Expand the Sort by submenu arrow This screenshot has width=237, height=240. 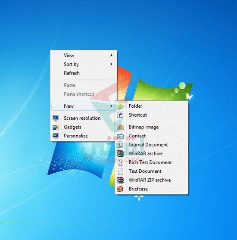[x=112, y=64]
